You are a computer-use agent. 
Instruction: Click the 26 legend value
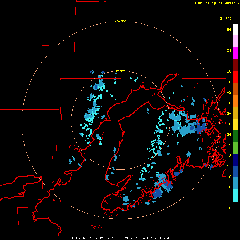[x=229, y=135]
